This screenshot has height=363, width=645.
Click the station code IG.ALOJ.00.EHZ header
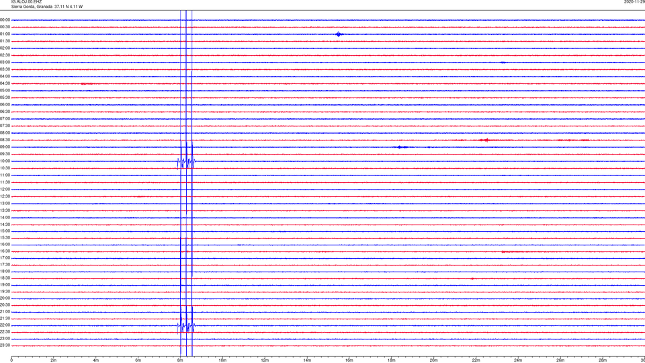pos(26,2)
